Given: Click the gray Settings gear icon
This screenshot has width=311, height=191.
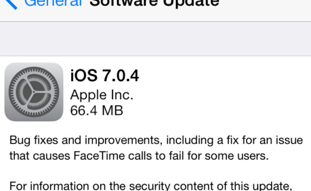Looking at the screenshot, I should coord(34,92).
